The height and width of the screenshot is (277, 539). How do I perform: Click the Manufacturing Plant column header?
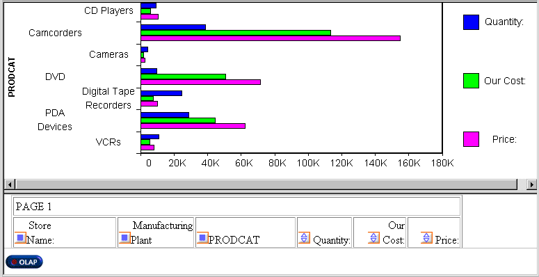pyautogui.click(x=156, y=232)
